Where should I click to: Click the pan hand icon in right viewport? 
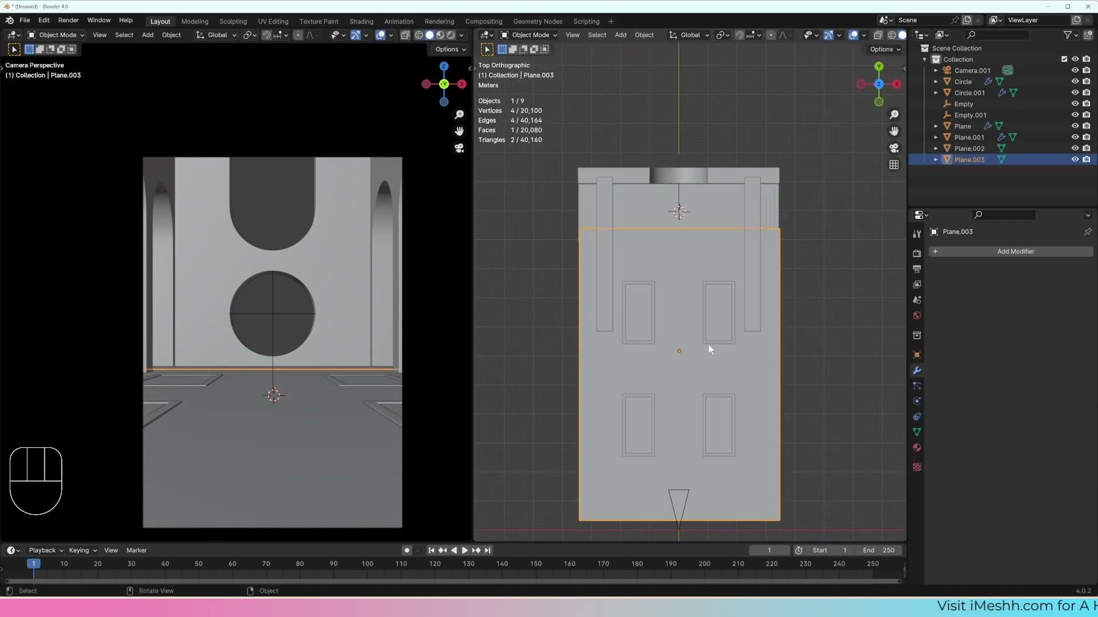(894, 131)
